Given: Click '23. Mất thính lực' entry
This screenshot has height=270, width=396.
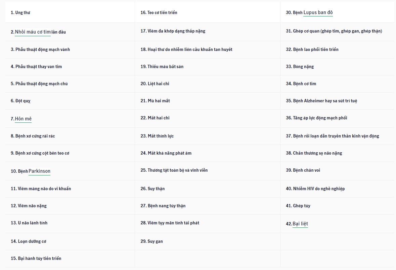Looking at the screenshot, I should coord(157,136).
